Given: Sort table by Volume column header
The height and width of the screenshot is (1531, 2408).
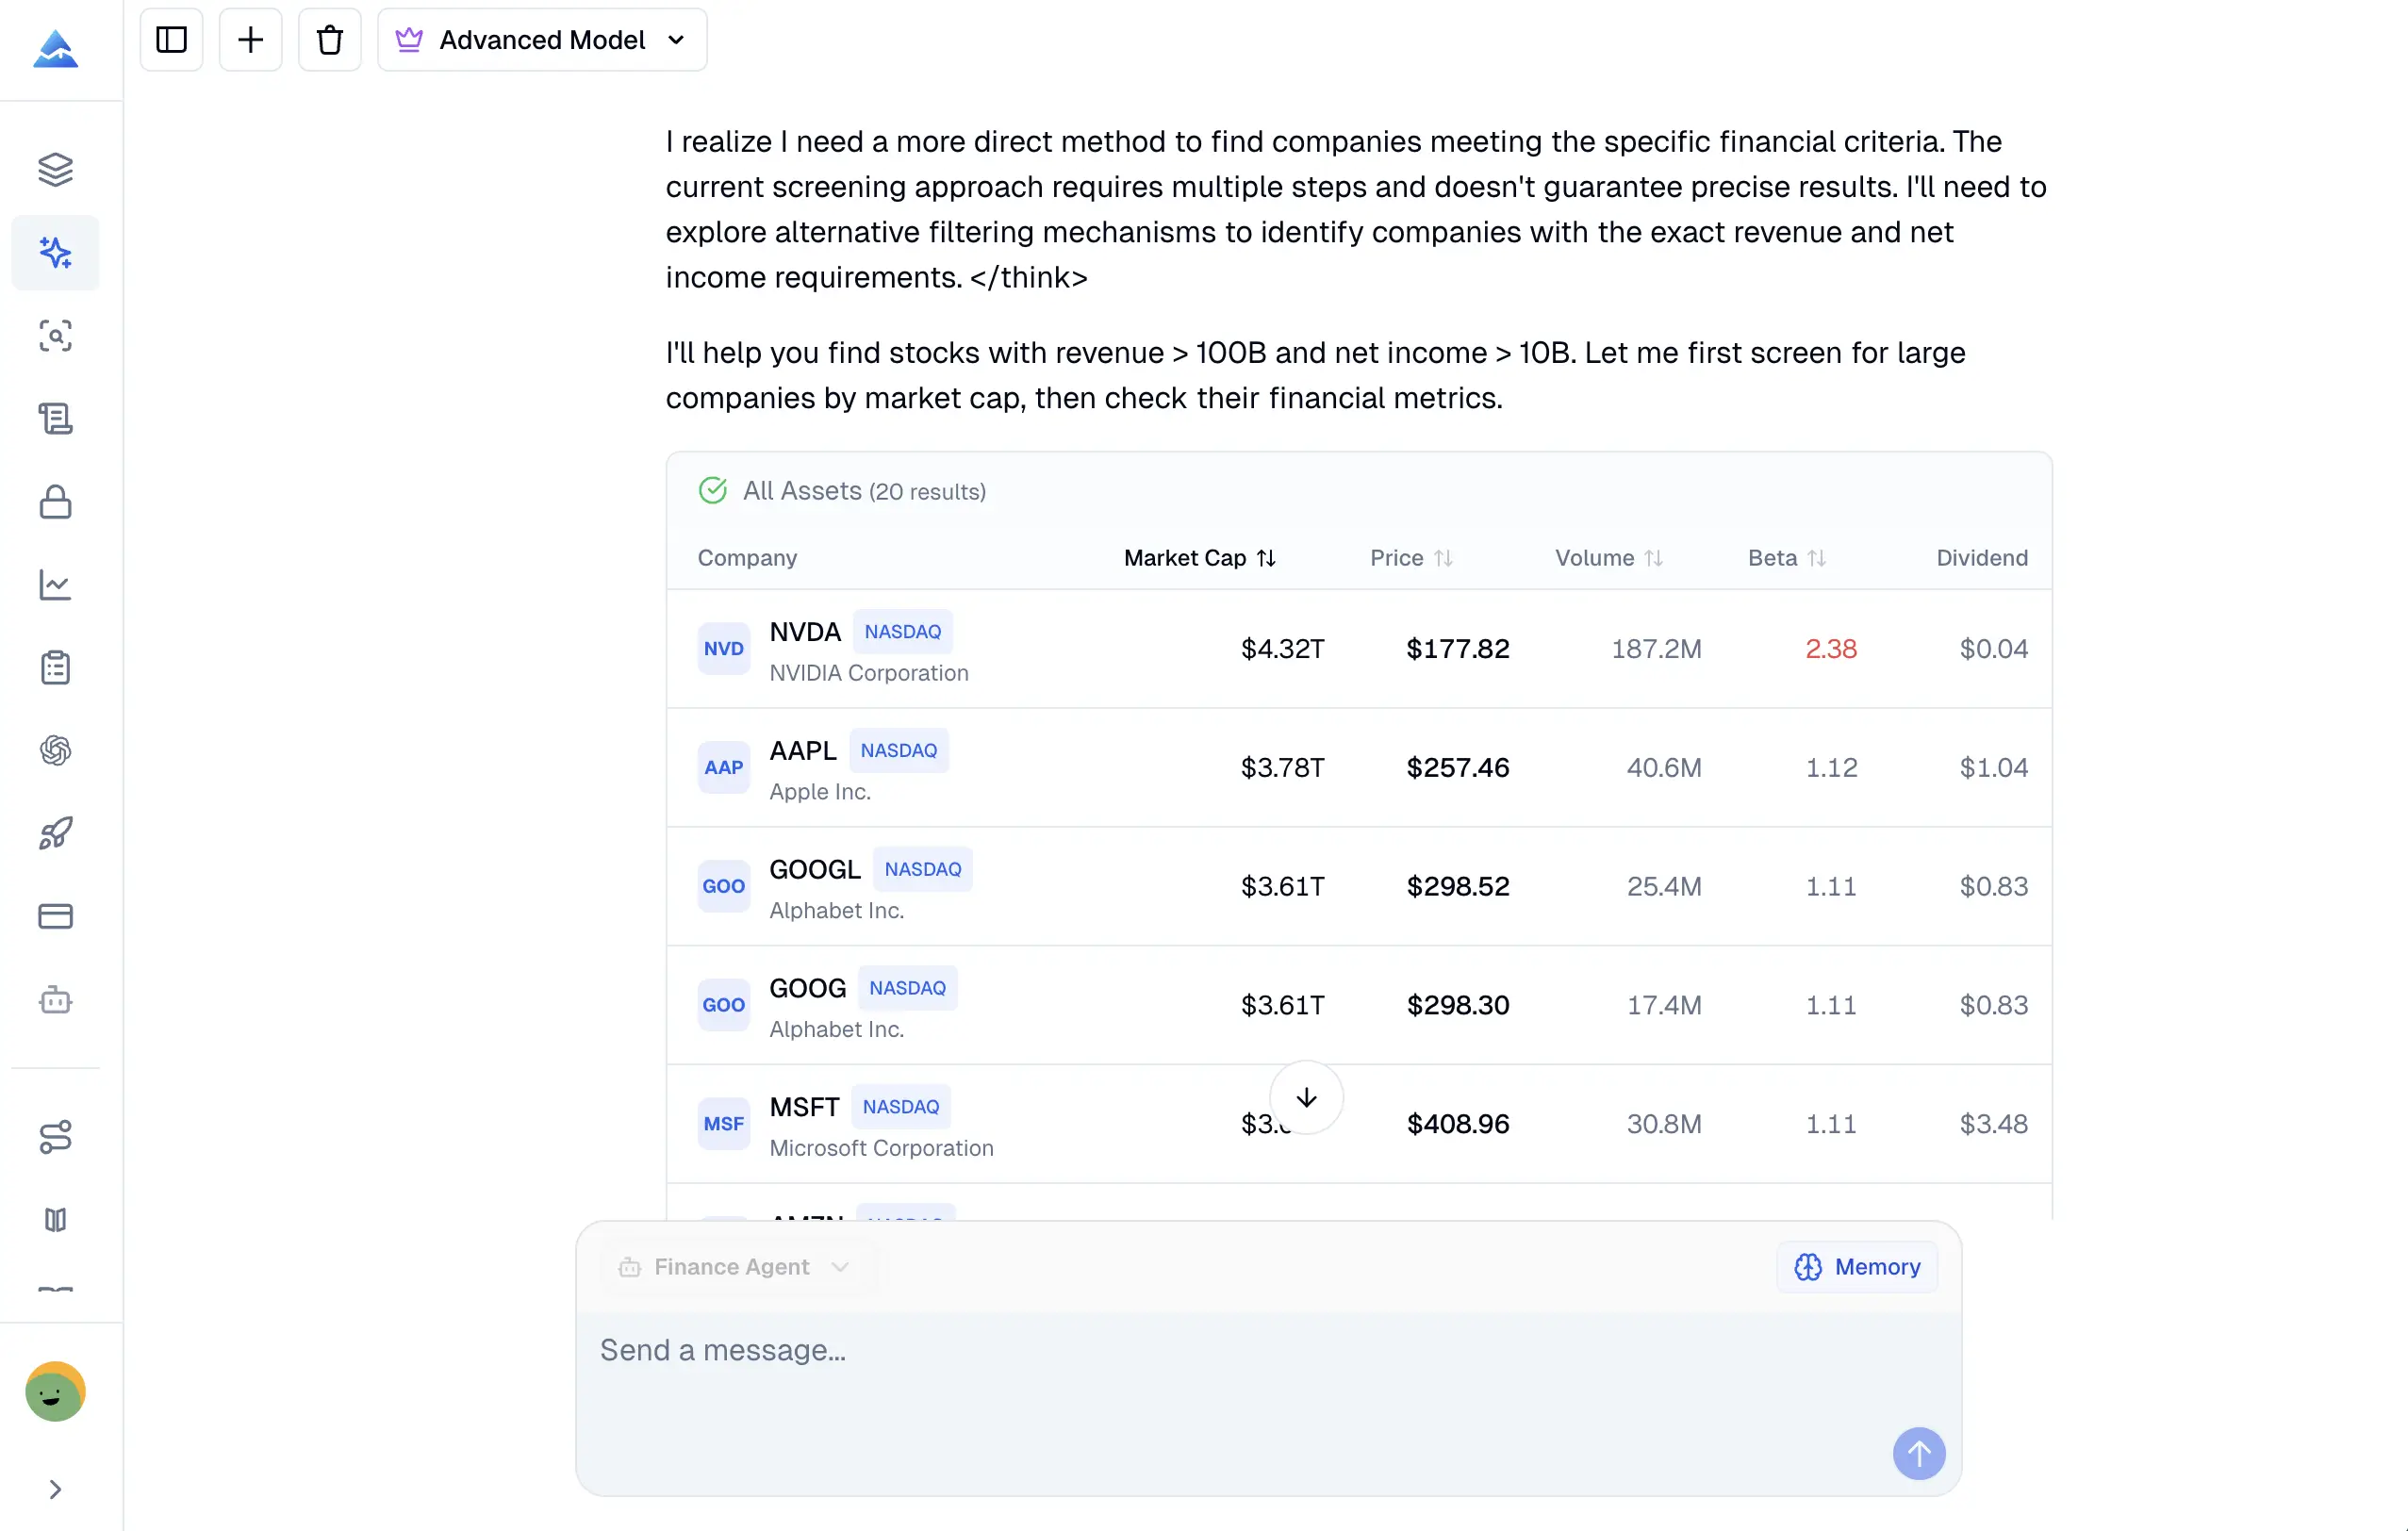Looking at the screenshot, I should (x=1607, y=558).
